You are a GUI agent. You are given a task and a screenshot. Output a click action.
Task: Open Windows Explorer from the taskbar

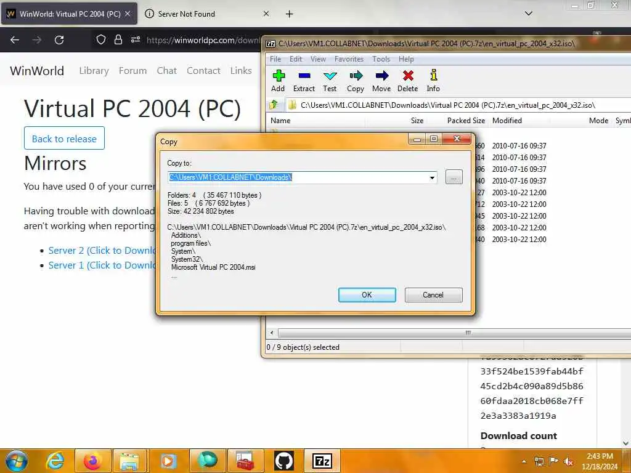click(x=129, y=461)
